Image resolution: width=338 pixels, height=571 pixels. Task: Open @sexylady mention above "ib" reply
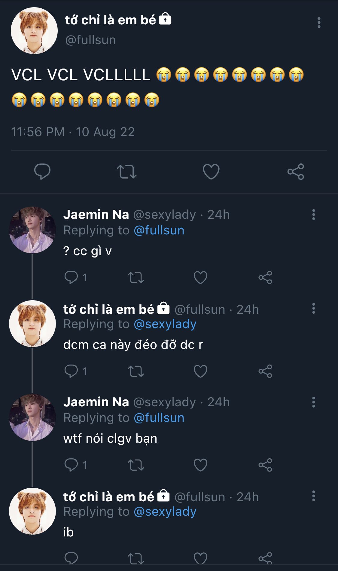[x=165, y=511]
